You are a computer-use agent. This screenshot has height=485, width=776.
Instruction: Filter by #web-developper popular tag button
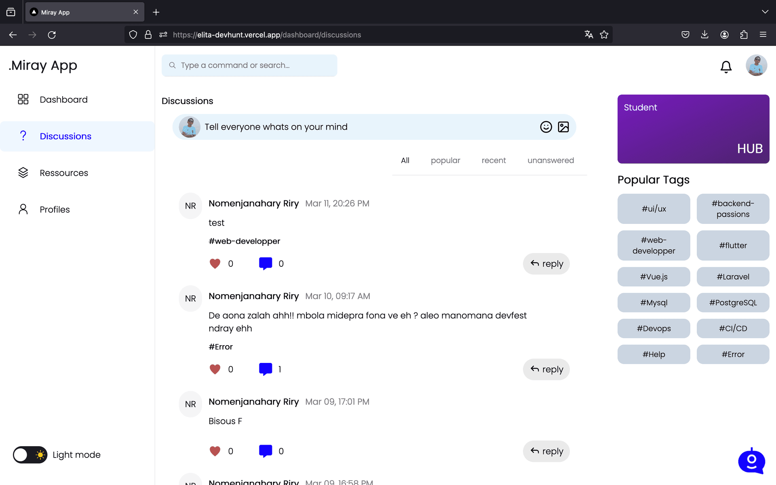coord(654,245)
